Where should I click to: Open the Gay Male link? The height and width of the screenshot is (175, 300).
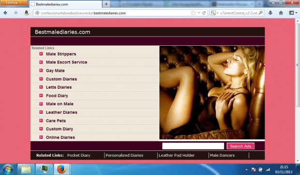click(x=55, y=70)
